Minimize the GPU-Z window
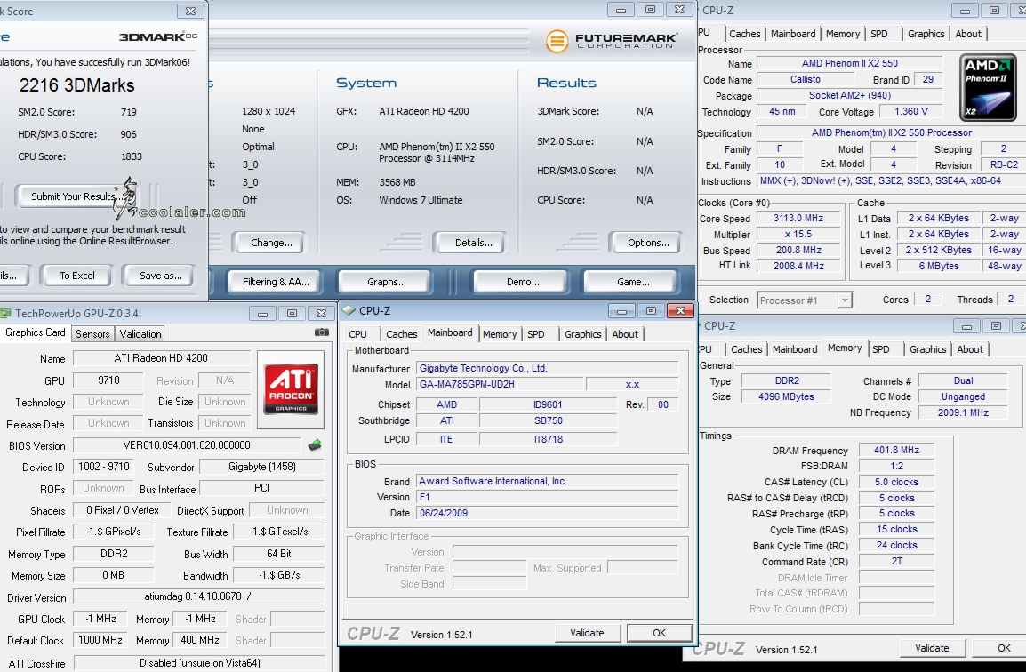 tap(262, 314)
